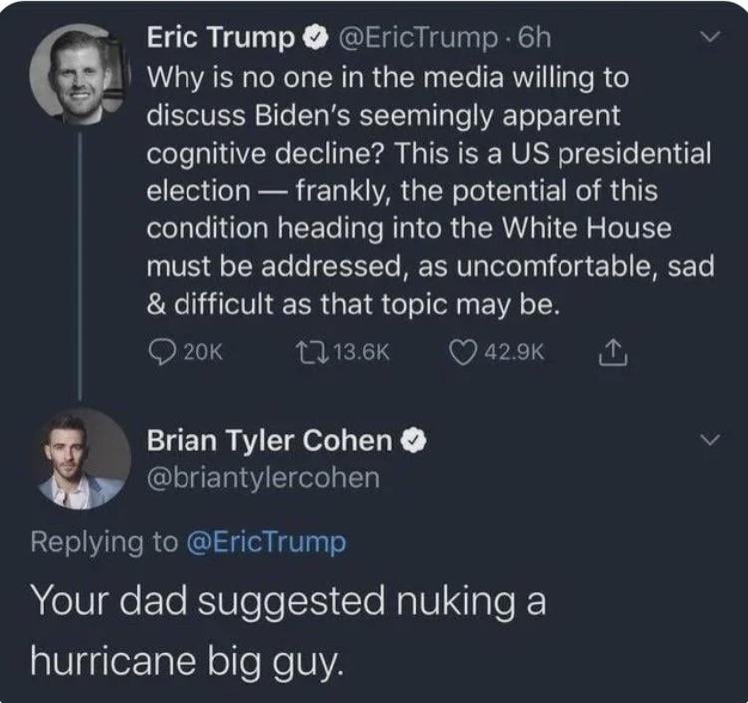The width and height of the screenshot is (748, 703).
Task: Click the @EricTrump mention in Replying to
Action: tap(267, 541)
